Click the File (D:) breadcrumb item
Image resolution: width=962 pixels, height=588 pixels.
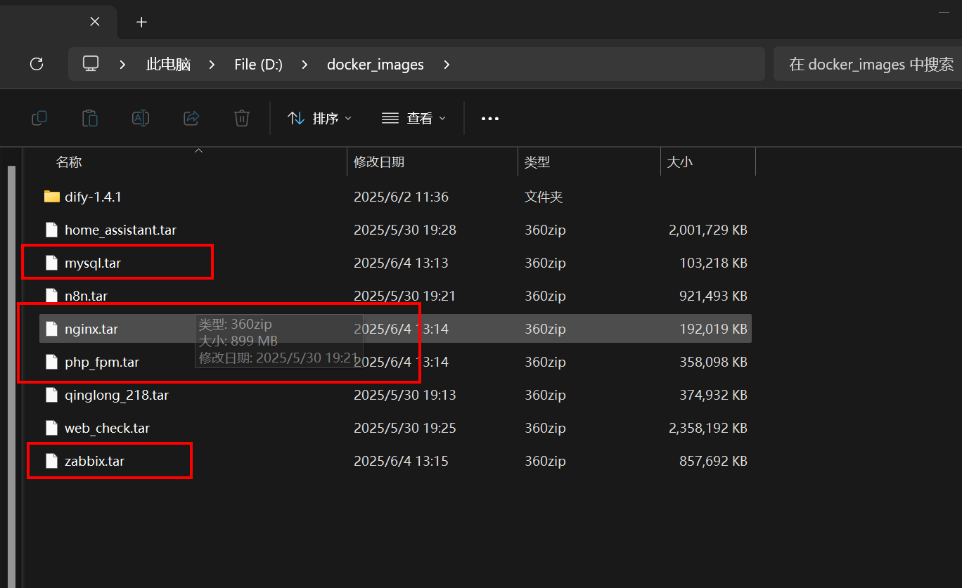(258, 64)
